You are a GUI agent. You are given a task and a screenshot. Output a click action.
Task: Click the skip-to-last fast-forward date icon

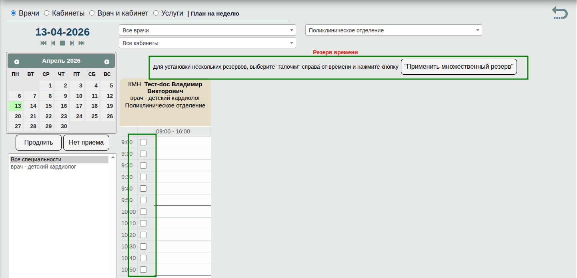click(x=82, y=43)
